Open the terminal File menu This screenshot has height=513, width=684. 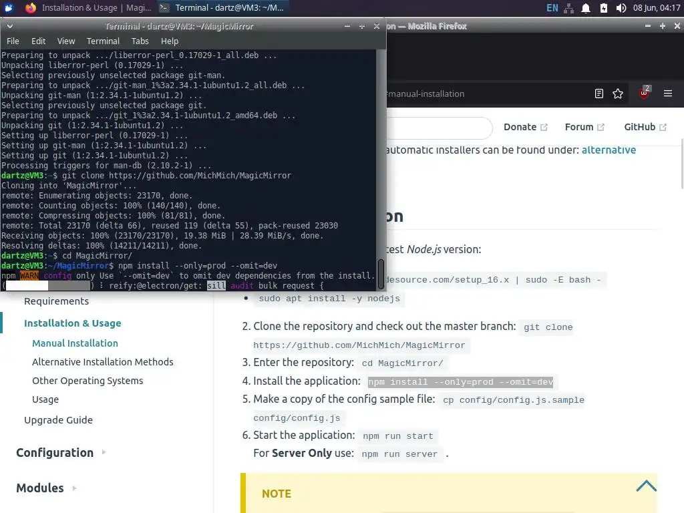pos(13,41)
